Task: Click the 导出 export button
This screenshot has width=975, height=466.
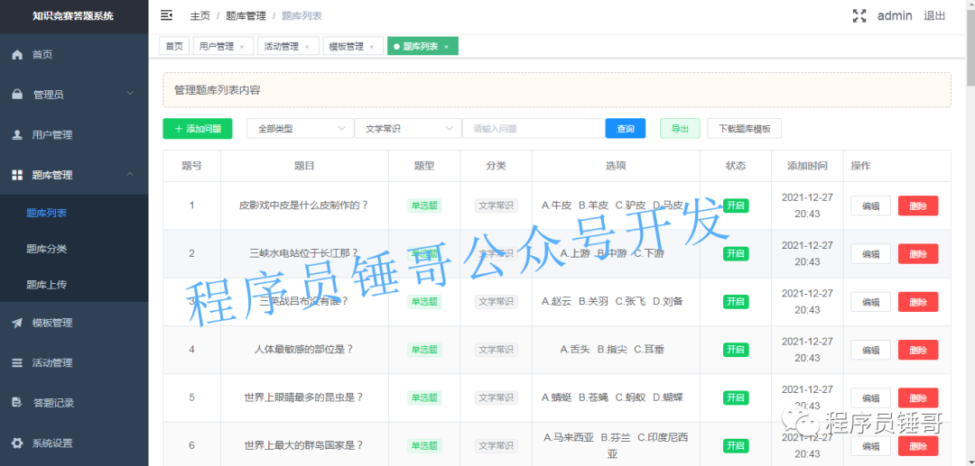Action: 680,129
